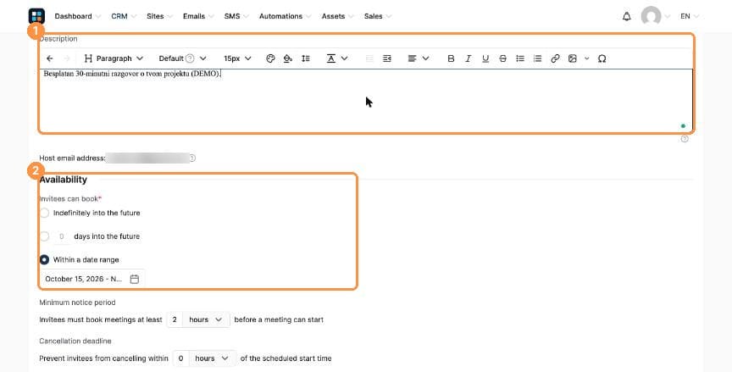732x372 pixels.
Task: Open the minimum notice hours unit dropdown
Action: coord(206,319)
